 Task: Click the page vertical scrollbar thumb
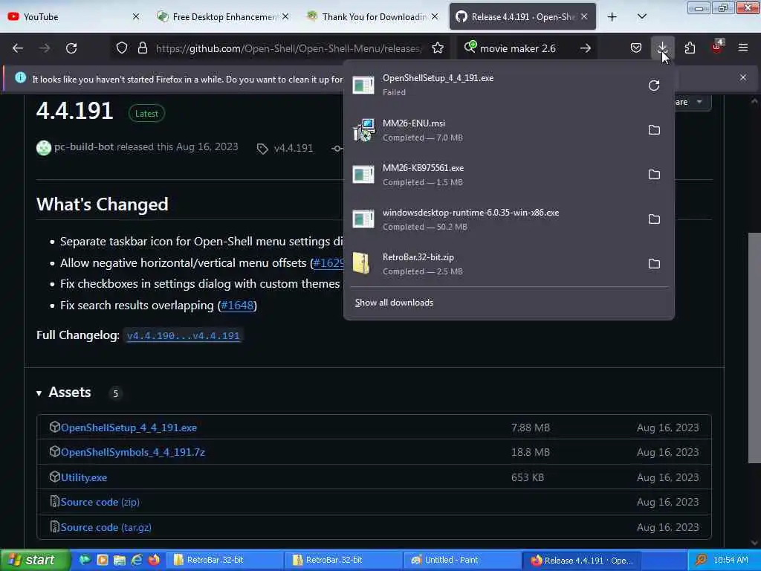point(754,348)
